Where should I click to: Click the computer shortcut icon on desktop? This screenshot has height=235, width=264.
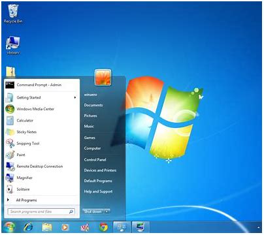click(x=13, y=42)
